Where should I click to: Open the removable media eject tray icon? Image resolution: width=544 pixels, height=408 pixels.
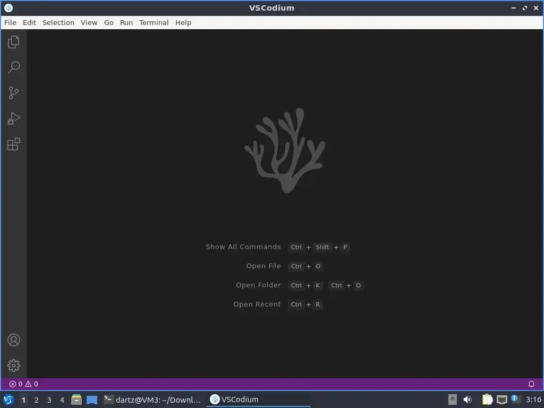click(x=453, y=399)
